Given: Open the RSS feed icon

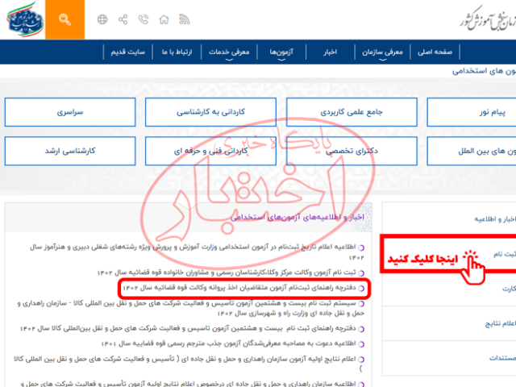Looking at the screenshot, I should pyautogui.click(x=185, y=19).
